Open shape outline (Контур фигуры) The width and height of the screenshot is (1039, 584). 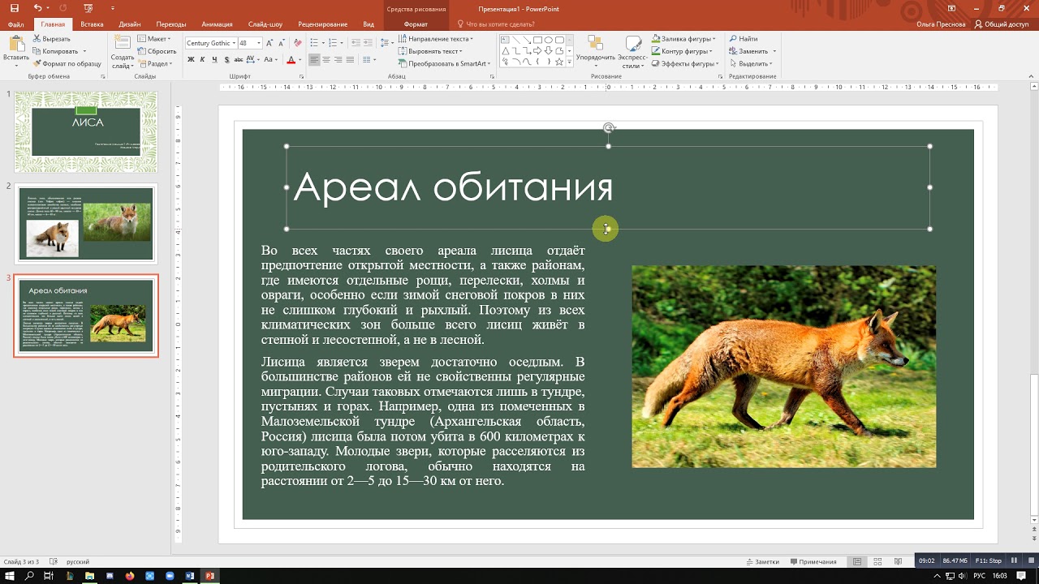(682, 51)
